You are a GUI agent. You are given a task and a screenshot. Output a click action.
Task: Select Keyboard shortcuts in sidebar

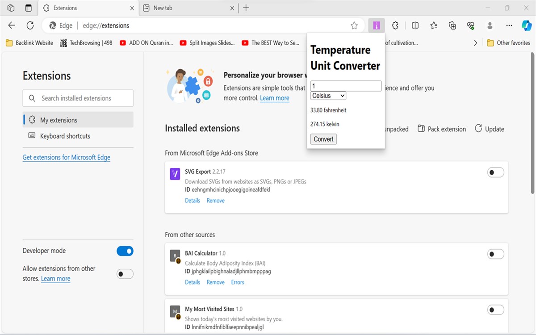[x=65, y=136]
